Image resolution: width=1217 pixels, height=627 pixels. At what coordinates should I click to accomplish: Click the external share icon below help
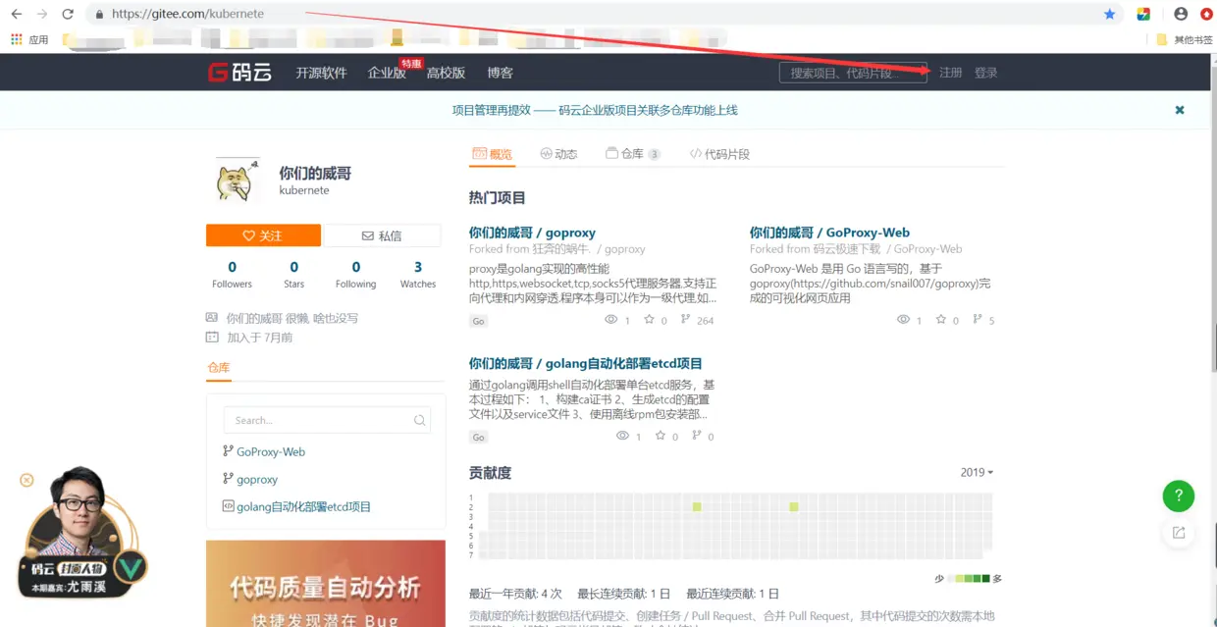(x=1179, y=533)
